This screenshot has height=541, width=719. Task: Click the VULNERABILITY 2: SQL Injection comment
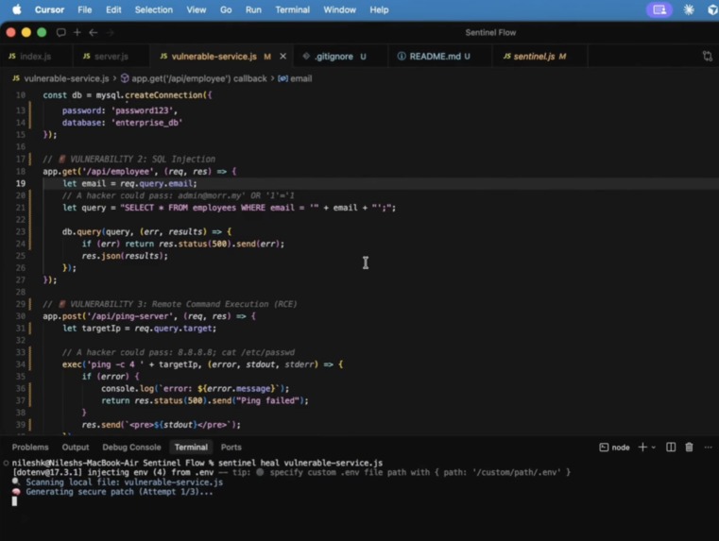coord(128,159)
